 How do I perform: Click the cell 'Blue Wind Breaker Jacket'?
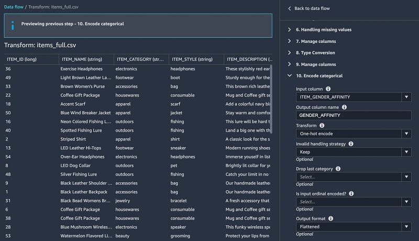point(85,113)
